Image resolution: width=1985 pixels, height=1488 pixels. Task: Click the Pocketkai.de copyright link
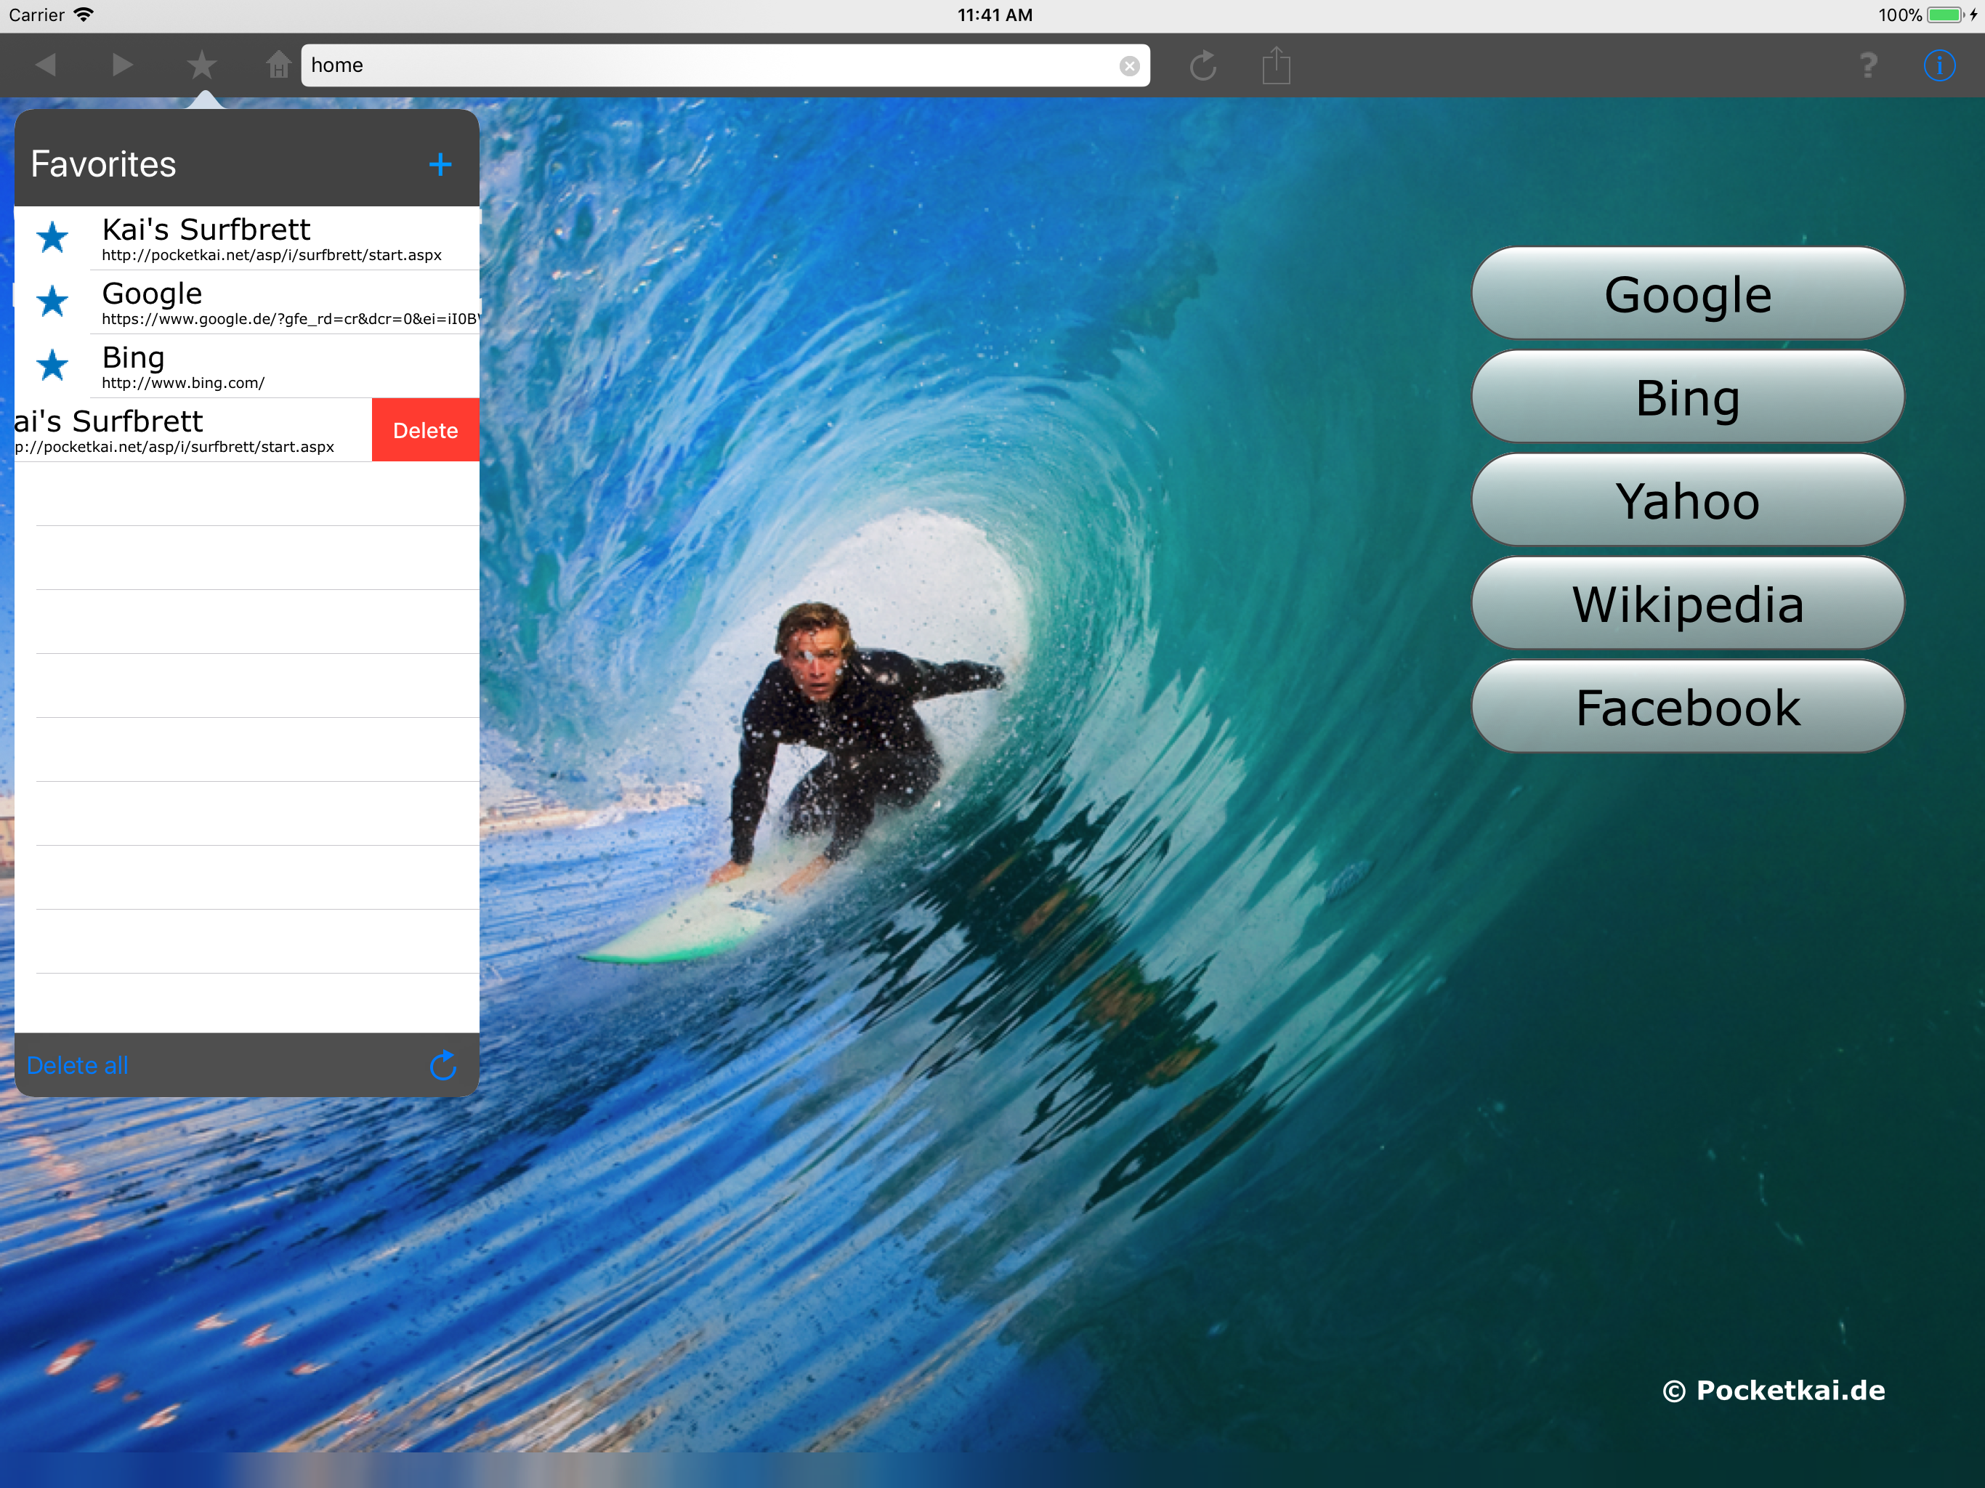pyautogui.click(x=1774, y=1390)
